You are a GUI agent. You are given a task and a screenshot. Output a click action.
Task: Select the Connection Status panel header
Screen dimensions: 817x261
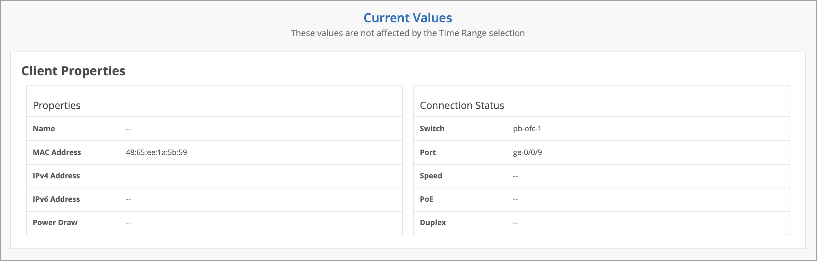(x=462, y=106)
